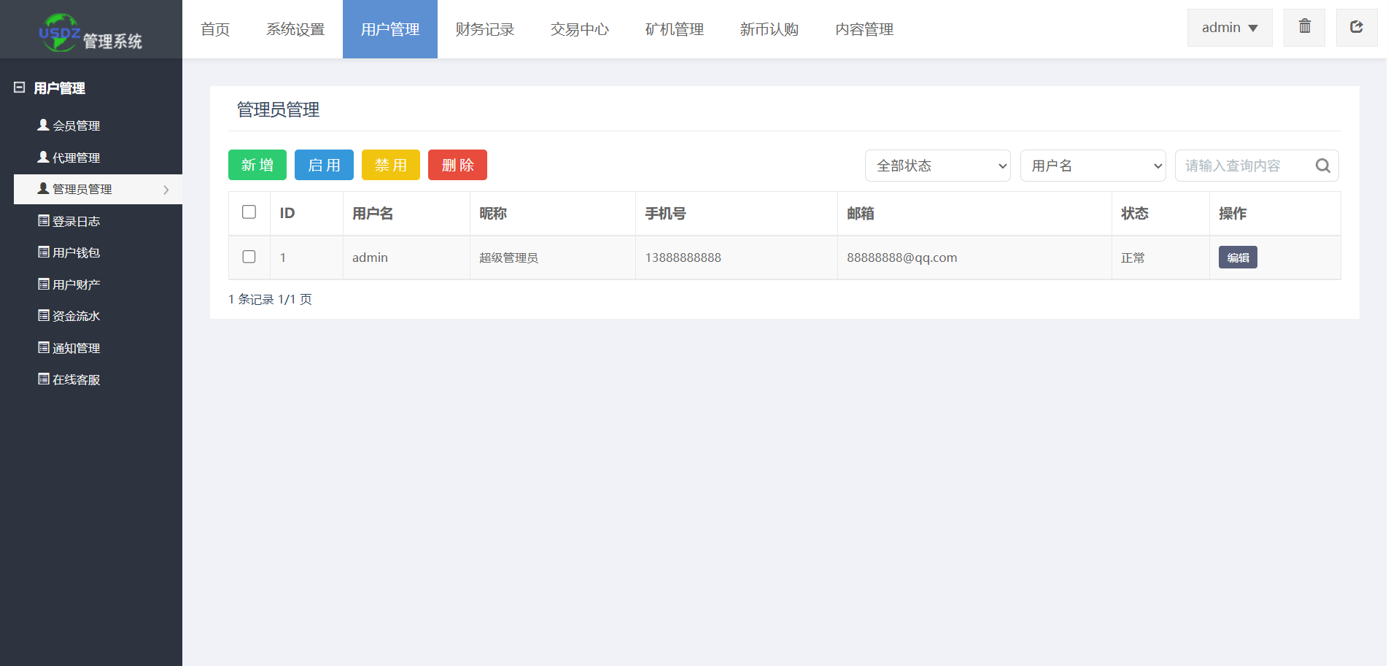Click the logout share icon in header
1388x666 pixels.
click(x=1356, y=27)
